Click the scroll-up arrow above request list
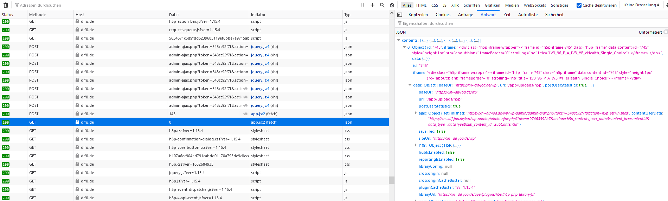Image resolution: width=668 pixels, height=201 pixels. click(x=392, y=13)
